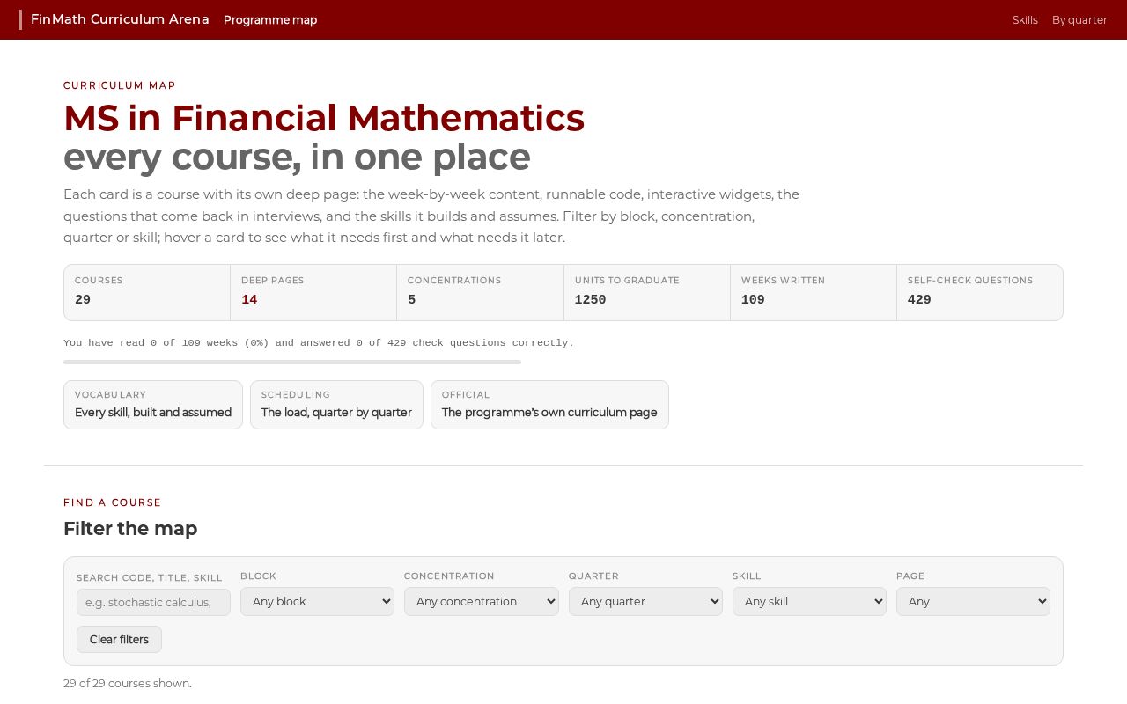This screenshot has height=704, width=1127.
Task: Click the 'Filter the map' heading
Action: click(x=130, y=529)
